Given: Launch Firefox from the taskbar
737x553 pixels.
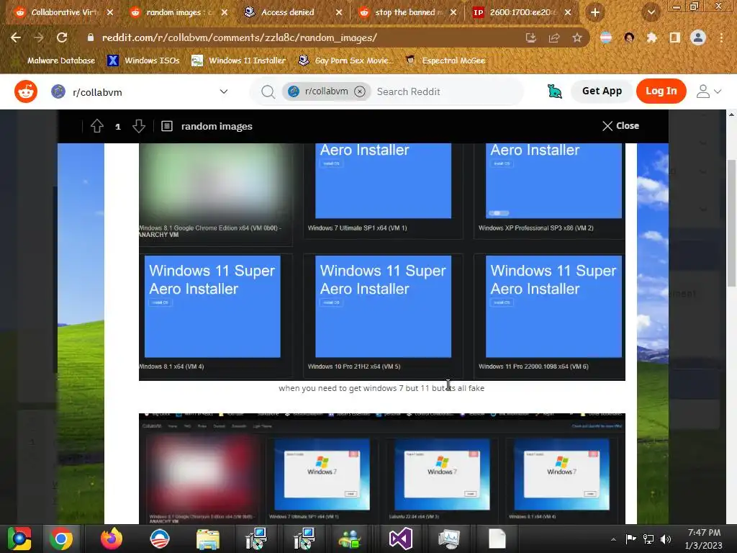Looking at the screenshot, I should 112,539.
